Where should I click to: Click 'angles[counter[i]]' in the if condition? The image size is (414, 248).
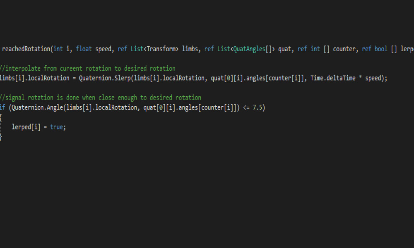[x=207, y=107]
